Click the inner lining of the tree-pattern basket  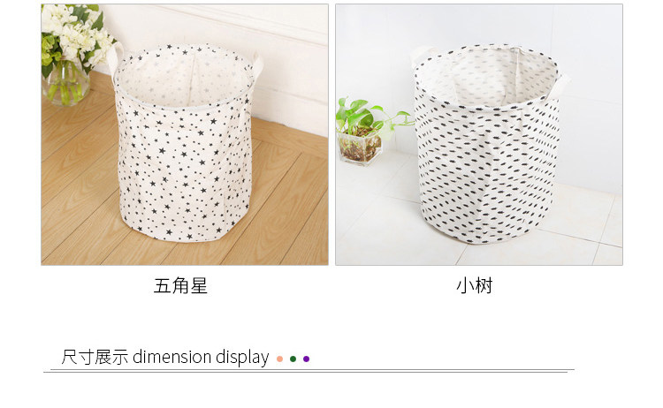tap(486, 76)
